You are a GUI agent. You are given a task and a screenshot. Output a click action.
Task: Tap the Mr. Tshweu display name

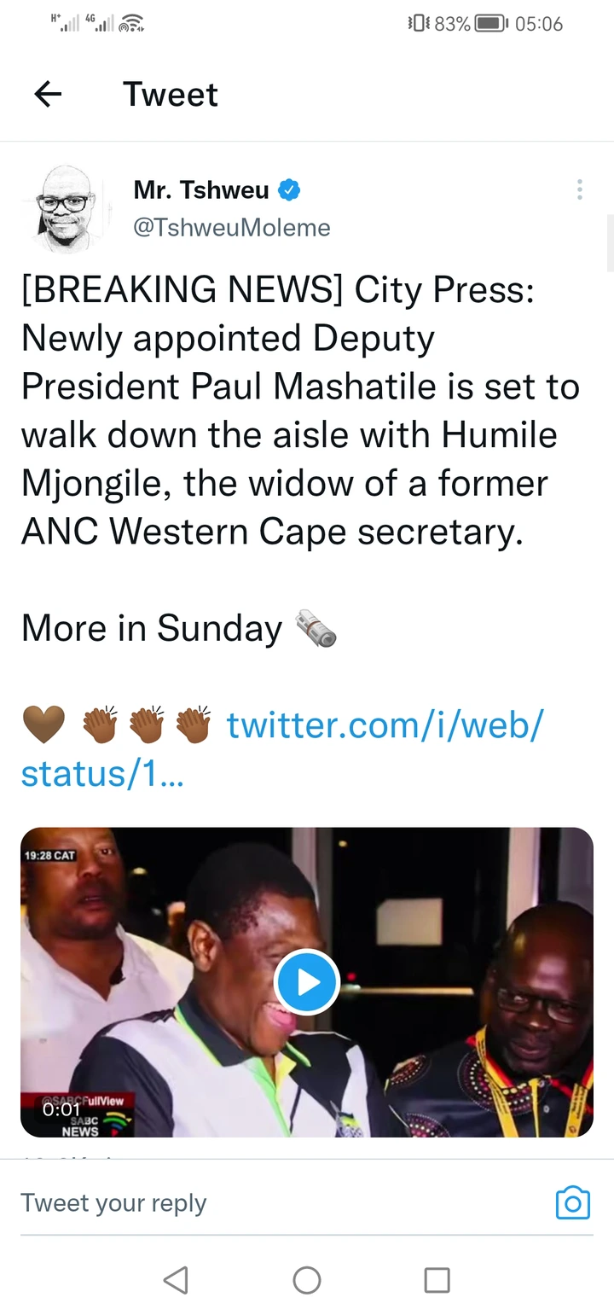point(201,190)
